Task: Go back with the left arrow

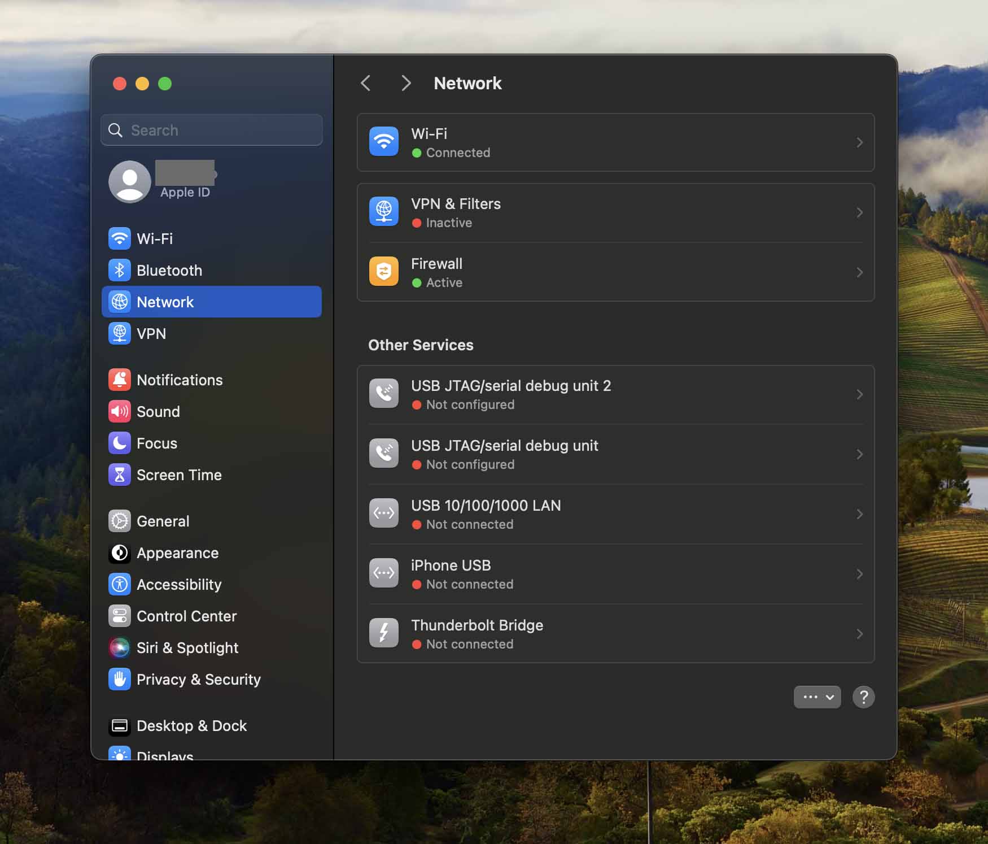Action: pyautogui.click(x=366, y=83)
